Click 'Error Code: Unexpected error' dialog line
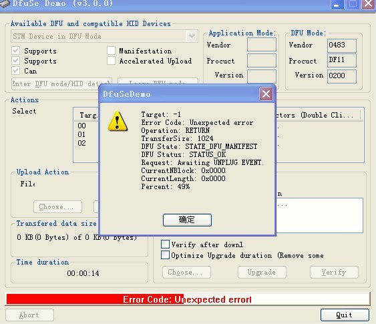Screen dimensions: 376x324 [197, 122]
